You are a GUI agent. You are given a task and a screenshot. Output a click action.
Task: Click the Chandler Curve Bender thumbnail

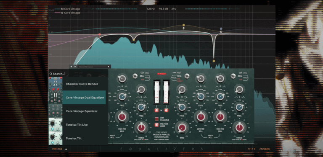point(56,84)
